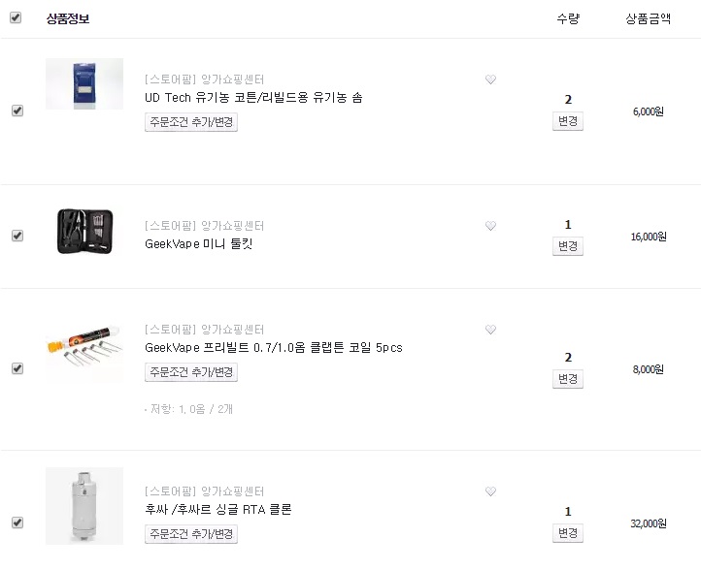Uncheck the GeekVape 미니 툴킷 item
The height and width of the screenshot is (570, 701).
tap(17, 236)
